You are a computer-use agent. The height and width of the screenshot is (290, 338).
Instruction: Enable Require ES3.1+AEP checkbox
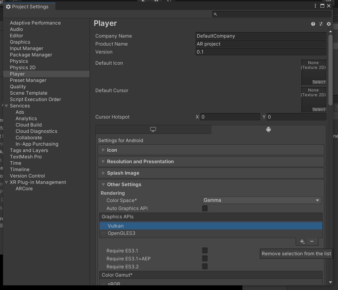coord(205,258)
